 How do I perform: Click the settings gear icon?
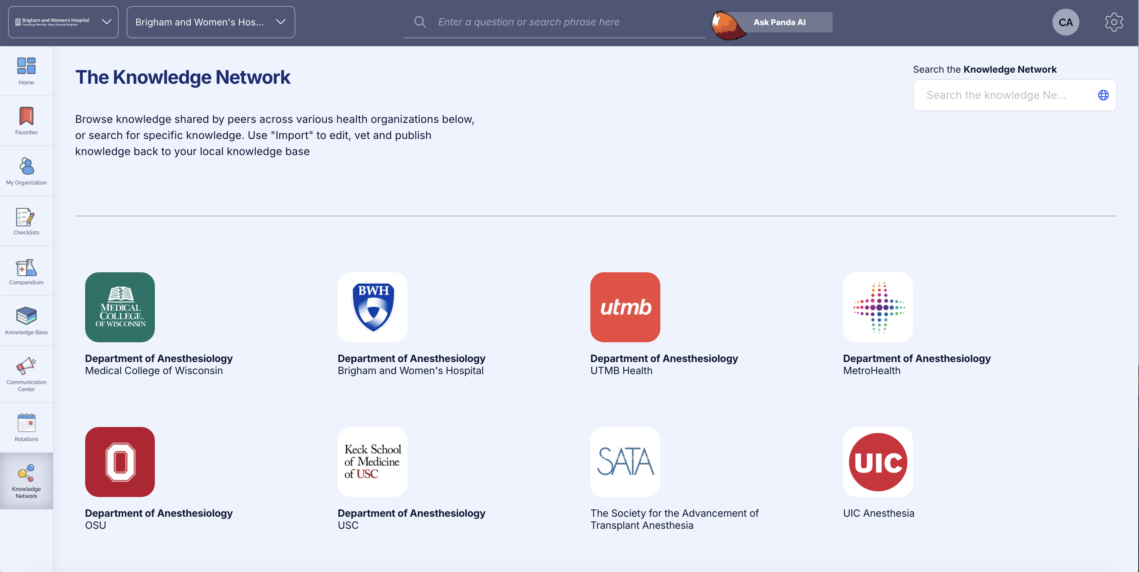pyautogui.click(x=1114, y=22)
